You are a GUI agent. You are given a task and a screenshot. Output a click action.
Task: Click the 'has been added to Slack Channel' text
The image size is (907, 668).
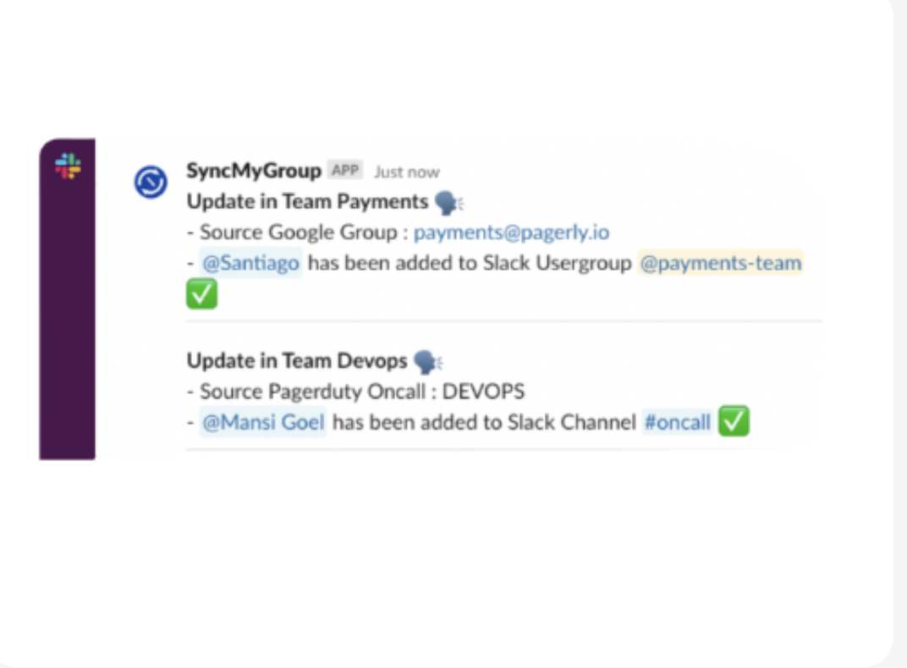484,423
